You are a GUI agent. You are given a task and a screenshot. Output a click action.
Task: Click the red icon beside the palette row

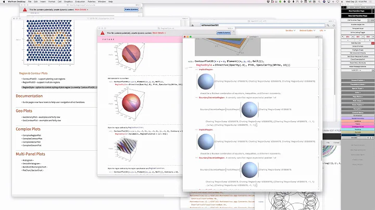pyautogui.click(x=372, y=43)
